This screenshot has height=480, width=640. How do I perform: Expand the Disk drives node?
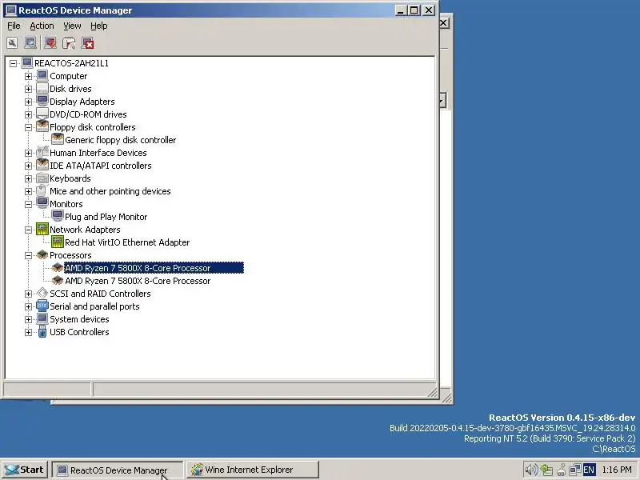pos(28,89)
